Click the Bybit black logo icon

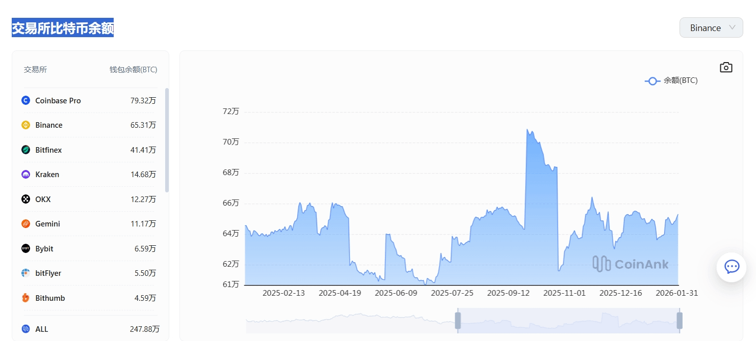(26, 248)
